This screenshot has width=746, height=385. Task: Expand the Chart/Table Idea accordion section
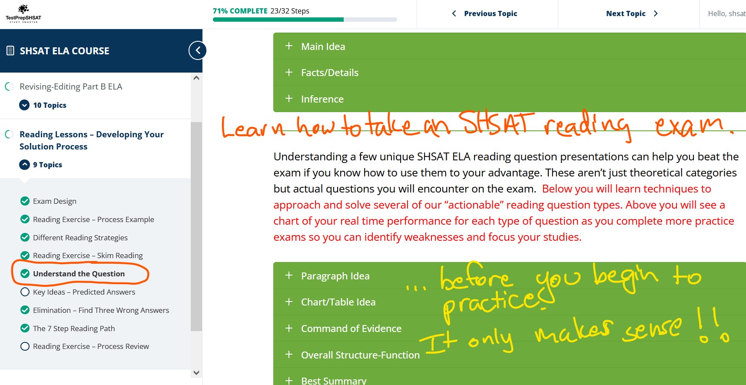[338, 302]
